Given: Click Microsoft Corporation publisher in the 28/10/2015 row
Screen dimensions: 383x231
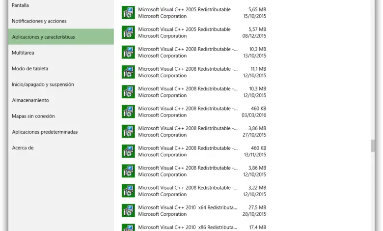Looking at the screenshot, I should (163, 214).
